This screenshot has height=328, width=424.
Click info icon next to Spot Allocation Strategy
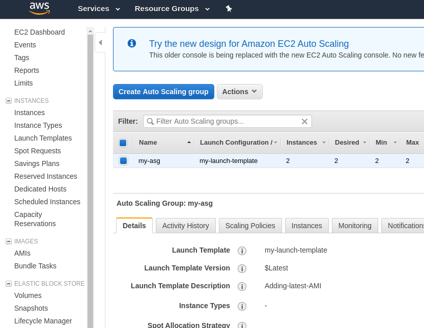click(x=242, y=325)
